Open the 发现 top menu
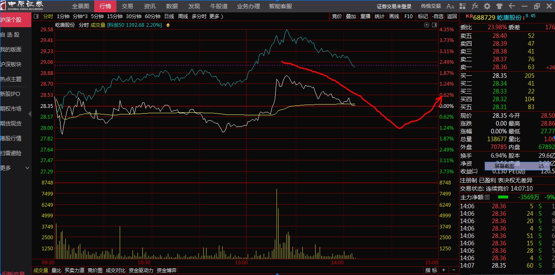Viewport: 555px width, 275px height. [194, 6]
